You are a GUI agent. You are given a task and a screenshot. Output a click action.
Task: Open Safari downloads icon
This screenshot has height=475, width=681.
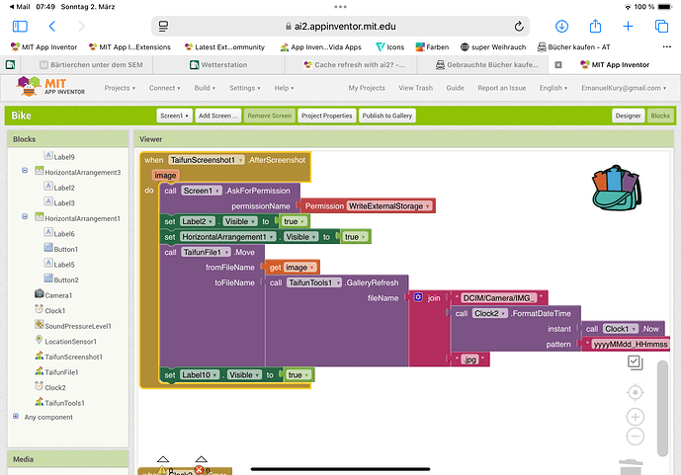pos(561,27)
